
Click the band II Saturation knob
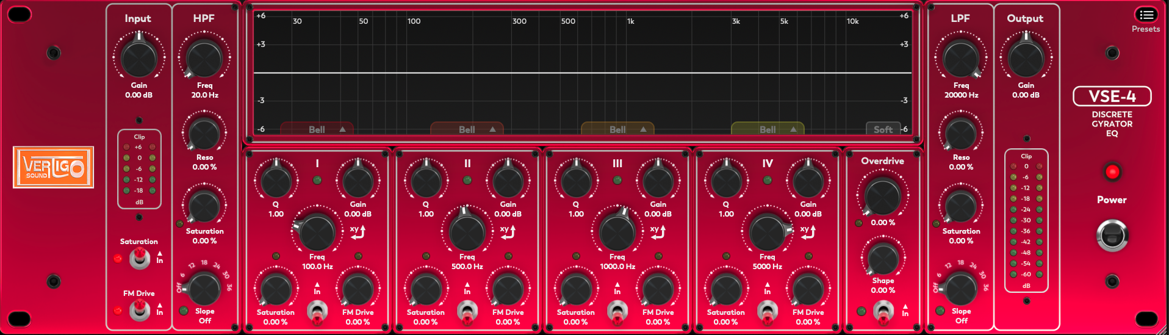coord(426,289)
